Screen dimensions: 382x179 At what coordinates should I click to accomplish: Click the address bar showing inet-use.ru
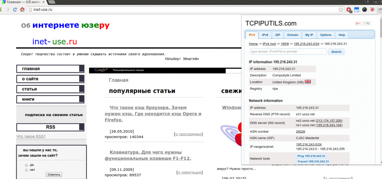tap(185, 10)
